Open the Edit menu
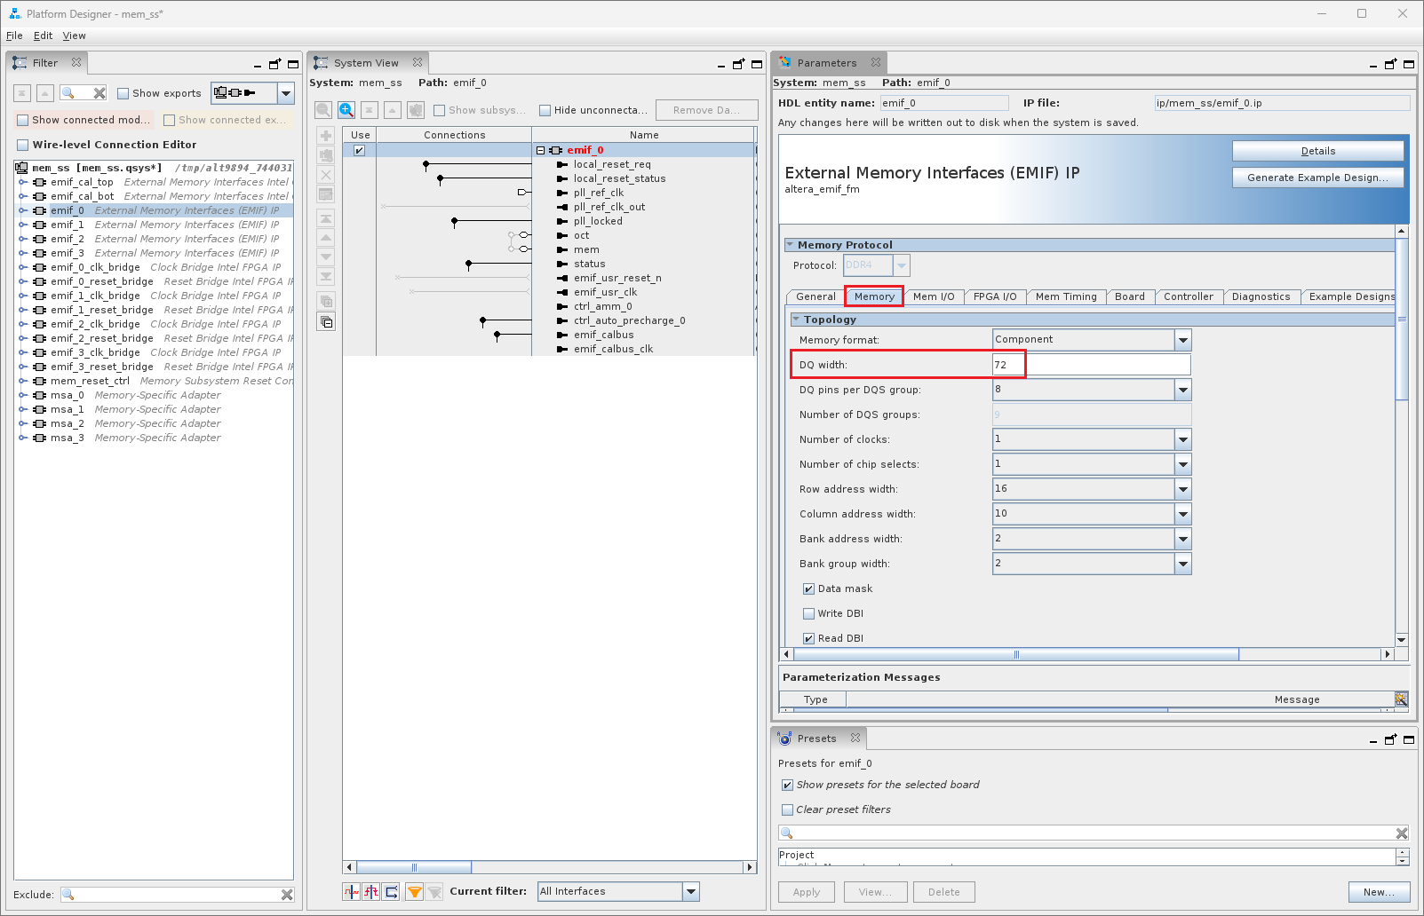This screenshot has width=1424, height=916. coord(43,36)
